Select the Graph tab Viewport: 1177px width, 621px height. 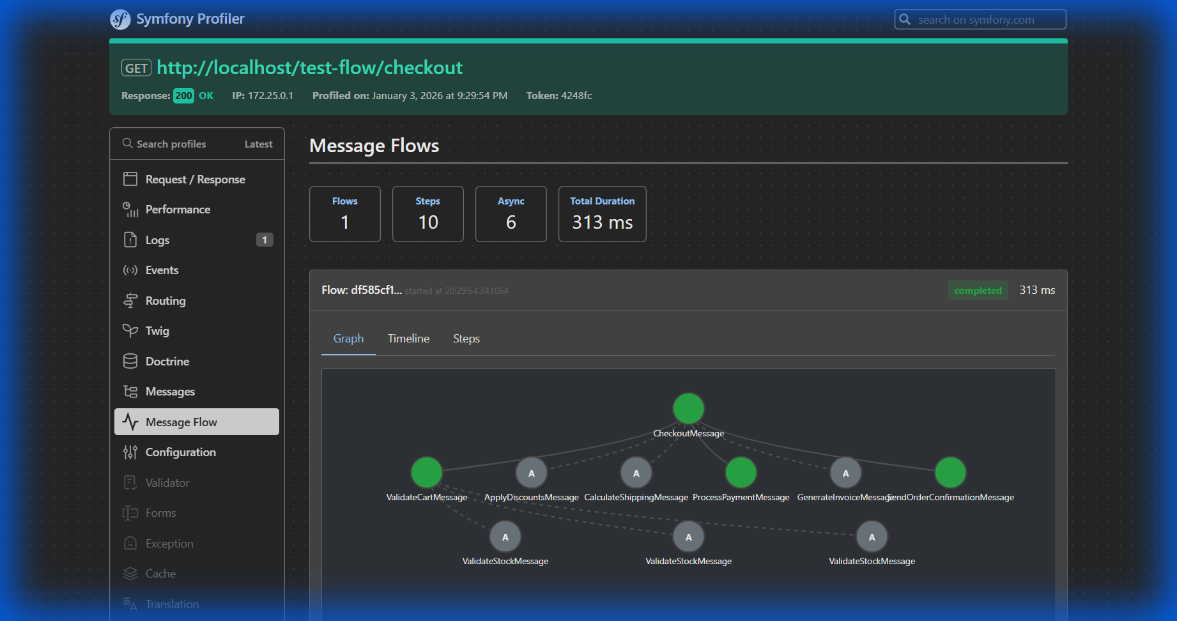coord(348,338)
